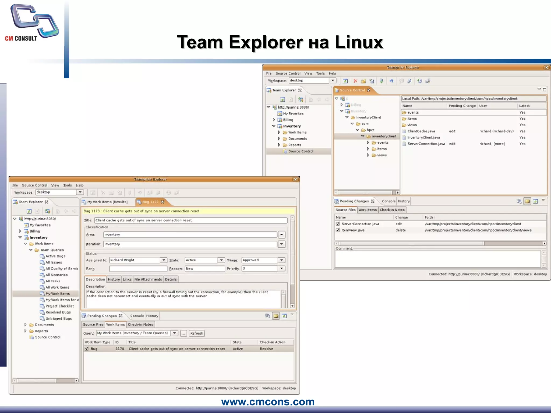Click the refresh icon in the Bug 1170 window's Pending Changes toolbar
This screenshot has width=551, height=413.
coord(284,316)
